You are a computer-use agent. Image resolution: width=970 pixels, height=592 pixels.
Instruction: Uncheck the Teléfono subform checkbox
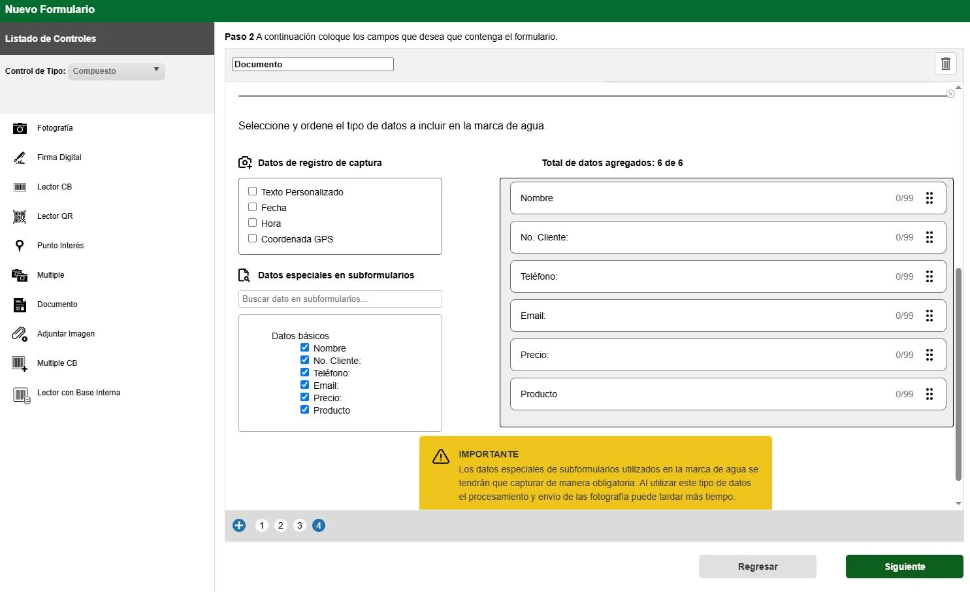(304, 372)
